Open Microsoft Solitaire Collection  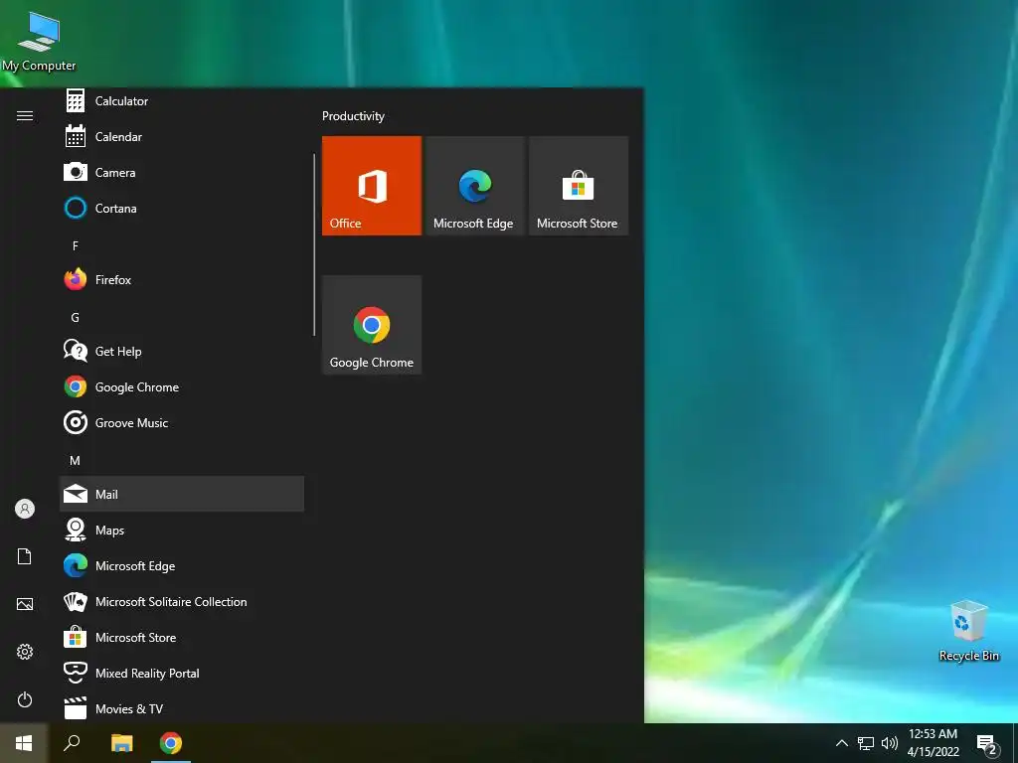click(182, 601)
